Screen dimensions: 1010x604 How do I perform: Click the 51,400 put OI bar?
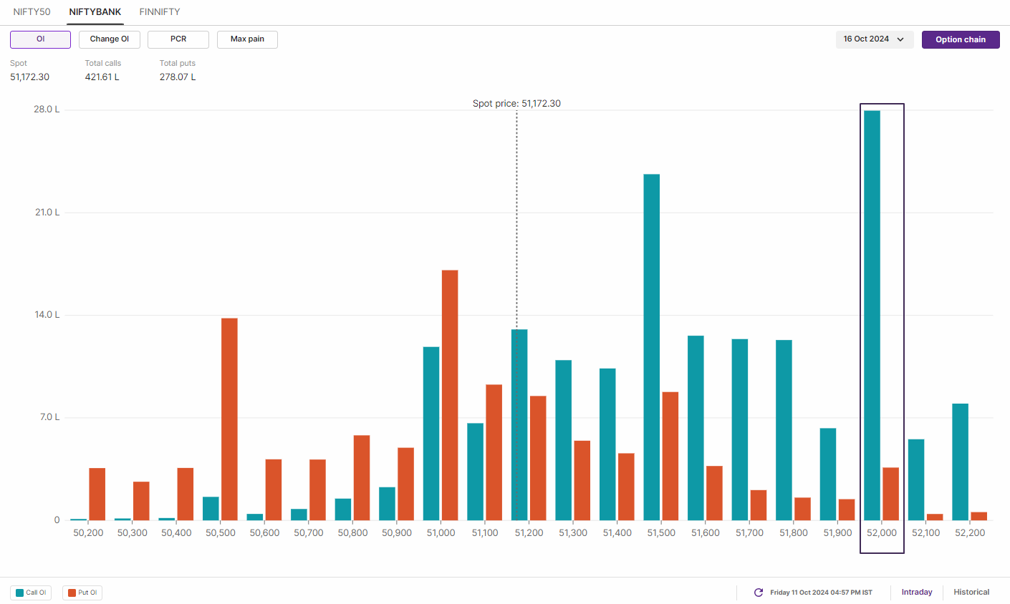coord(626,487)
